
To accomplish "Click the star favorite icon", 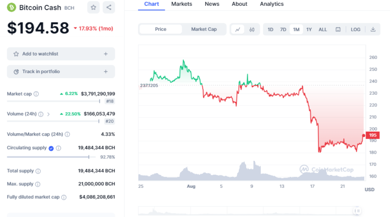I will 93,7.
